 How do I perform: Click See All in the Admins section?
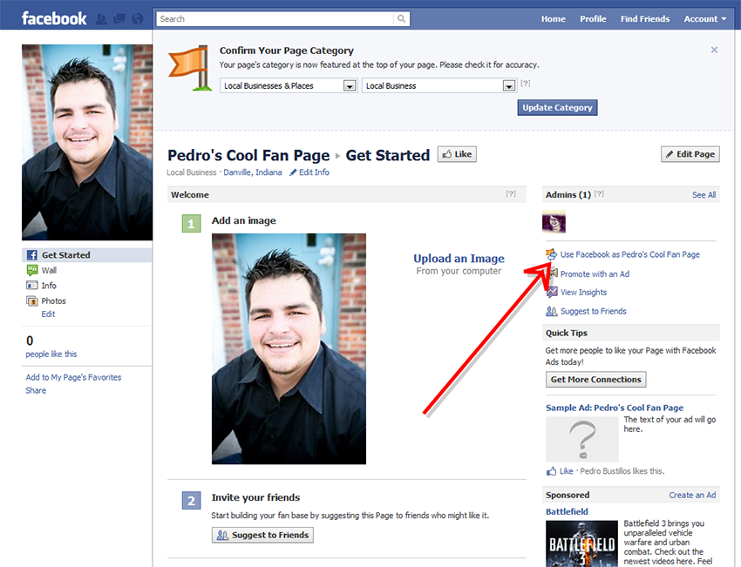click(x=704, y=195)
